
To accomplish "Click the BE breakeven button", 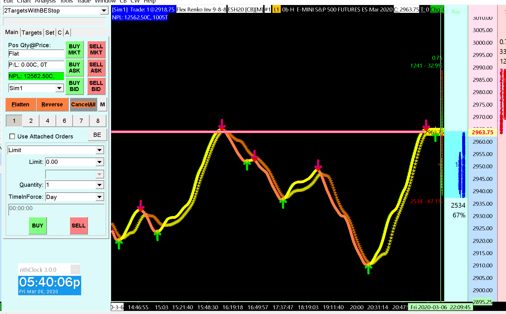I will tap(97, 135).
